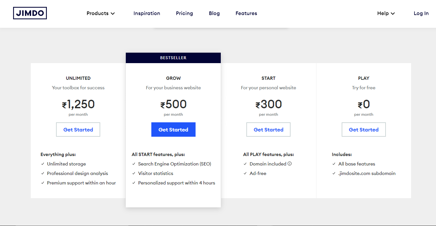Get Started with the Grow plan
Viewport: 436px width, 226px height.
click(x=173, y=130)
